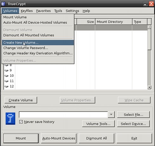Click the drive icon for slot 8
Image resolution: width=155 pixels, height=146 pixels.
pos(6,65)
